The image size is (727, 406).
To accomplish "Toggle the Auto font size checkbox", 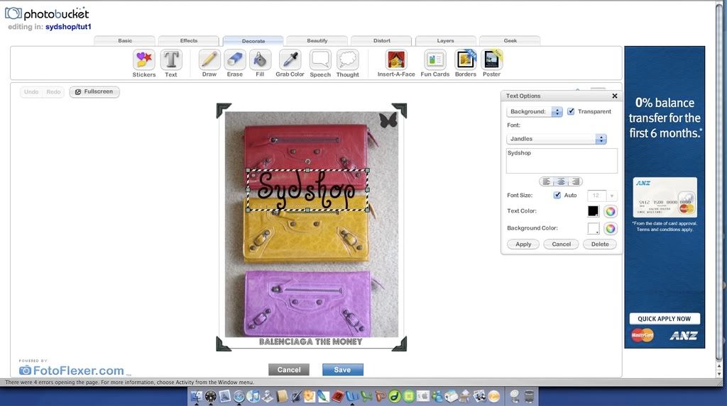I will point(557,196).
